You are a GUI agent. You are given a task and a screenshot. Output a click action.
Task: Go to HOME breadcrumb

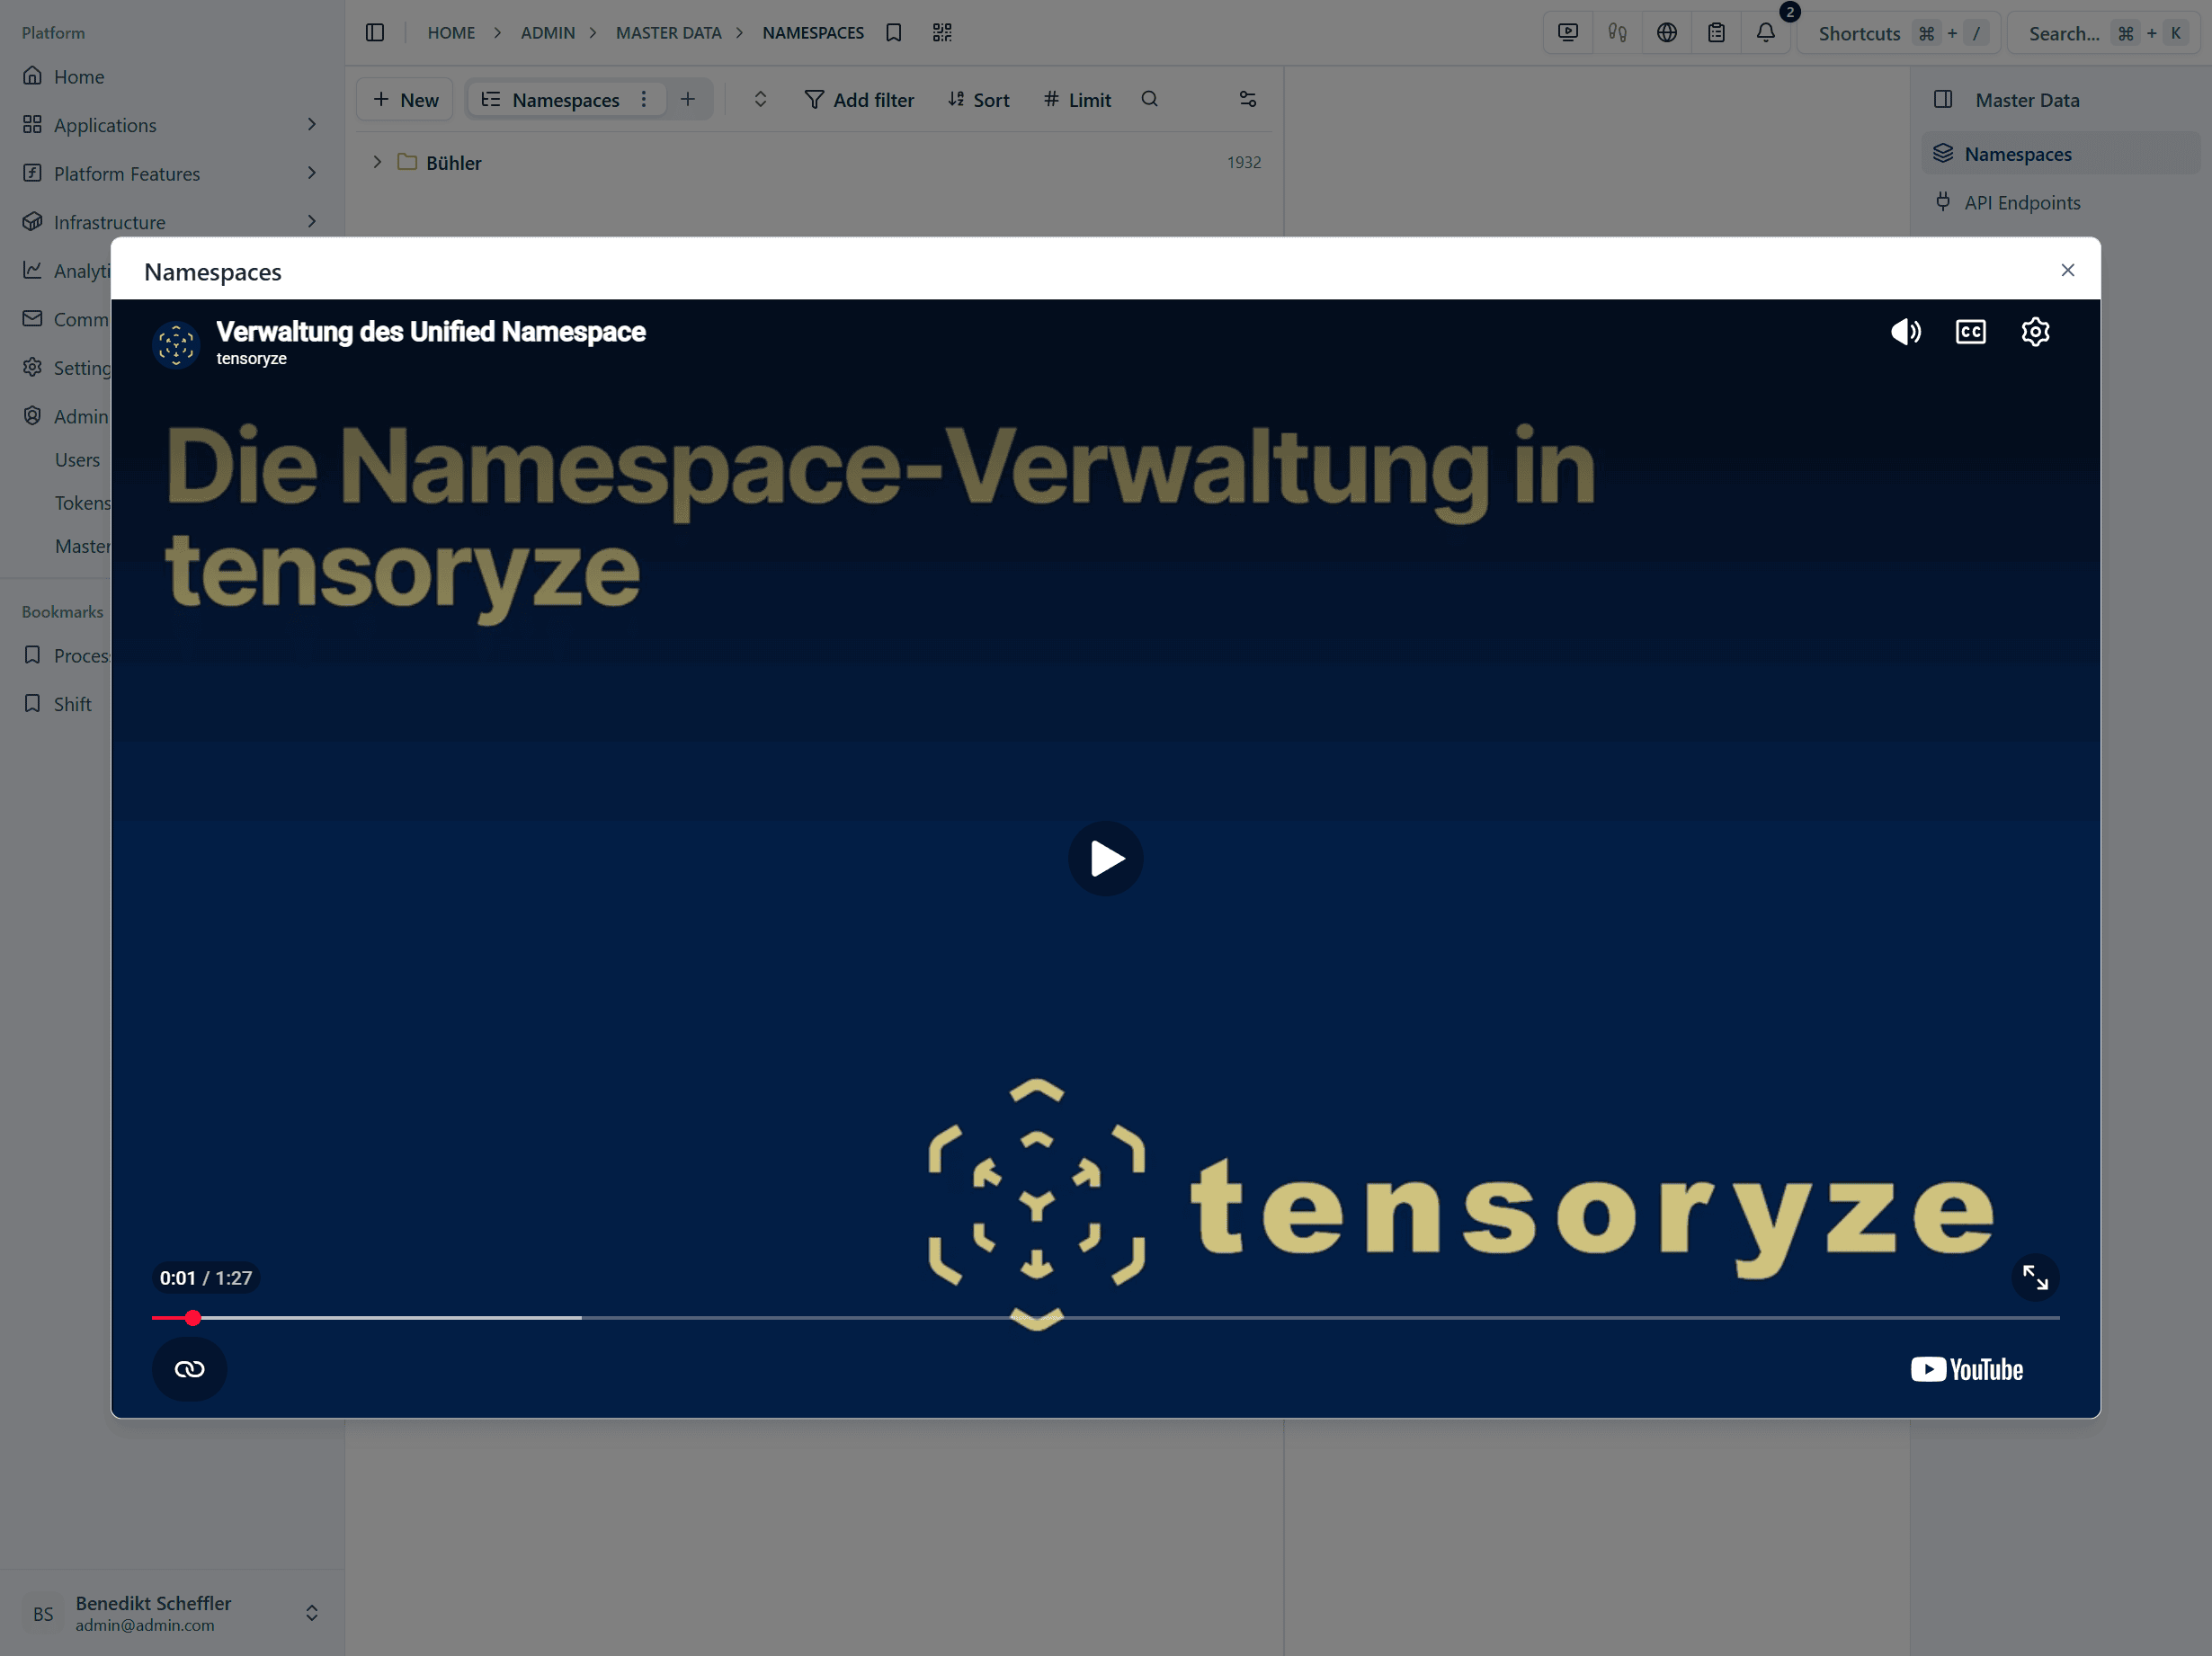pyautogui.click(x=451, y=33)
